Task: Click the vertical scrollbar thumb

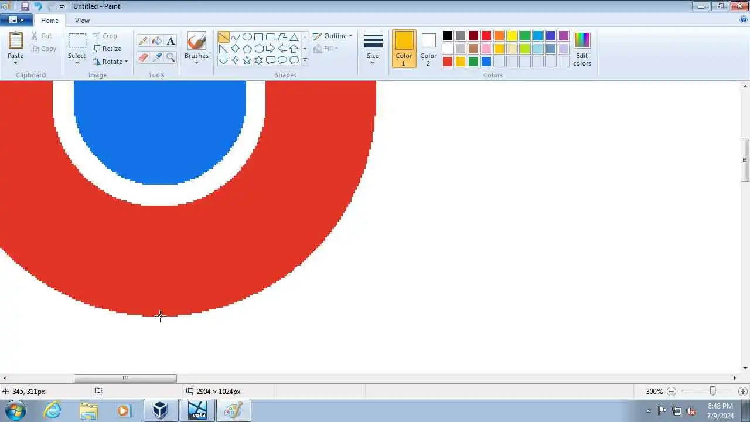Action: coord(745,160)
